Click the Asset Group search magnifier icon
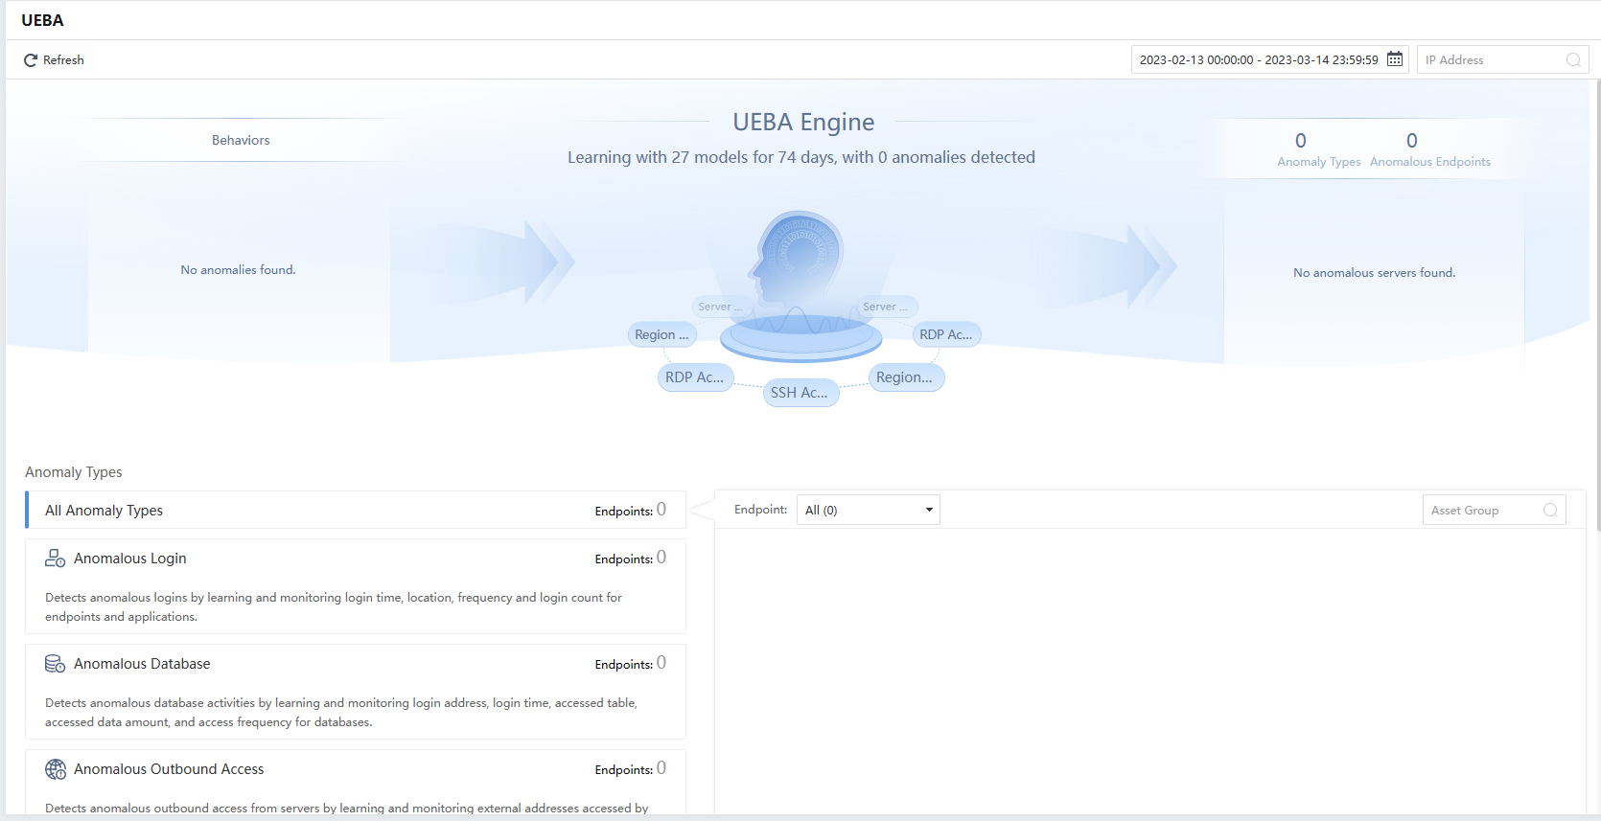Screen dimensions: 1601x821 (1550, 511)
